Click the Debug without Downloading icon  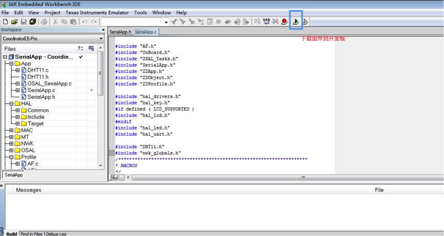tap(305, 22)
